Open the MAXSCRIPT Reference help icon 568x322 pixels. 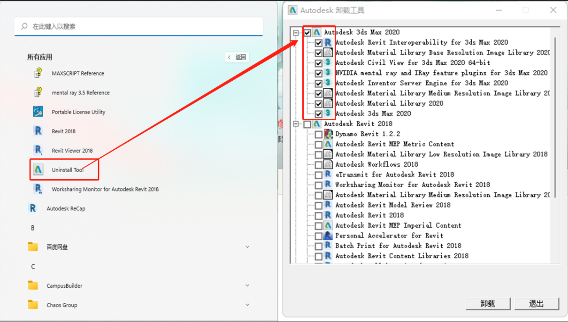click(x=38, y=73)
